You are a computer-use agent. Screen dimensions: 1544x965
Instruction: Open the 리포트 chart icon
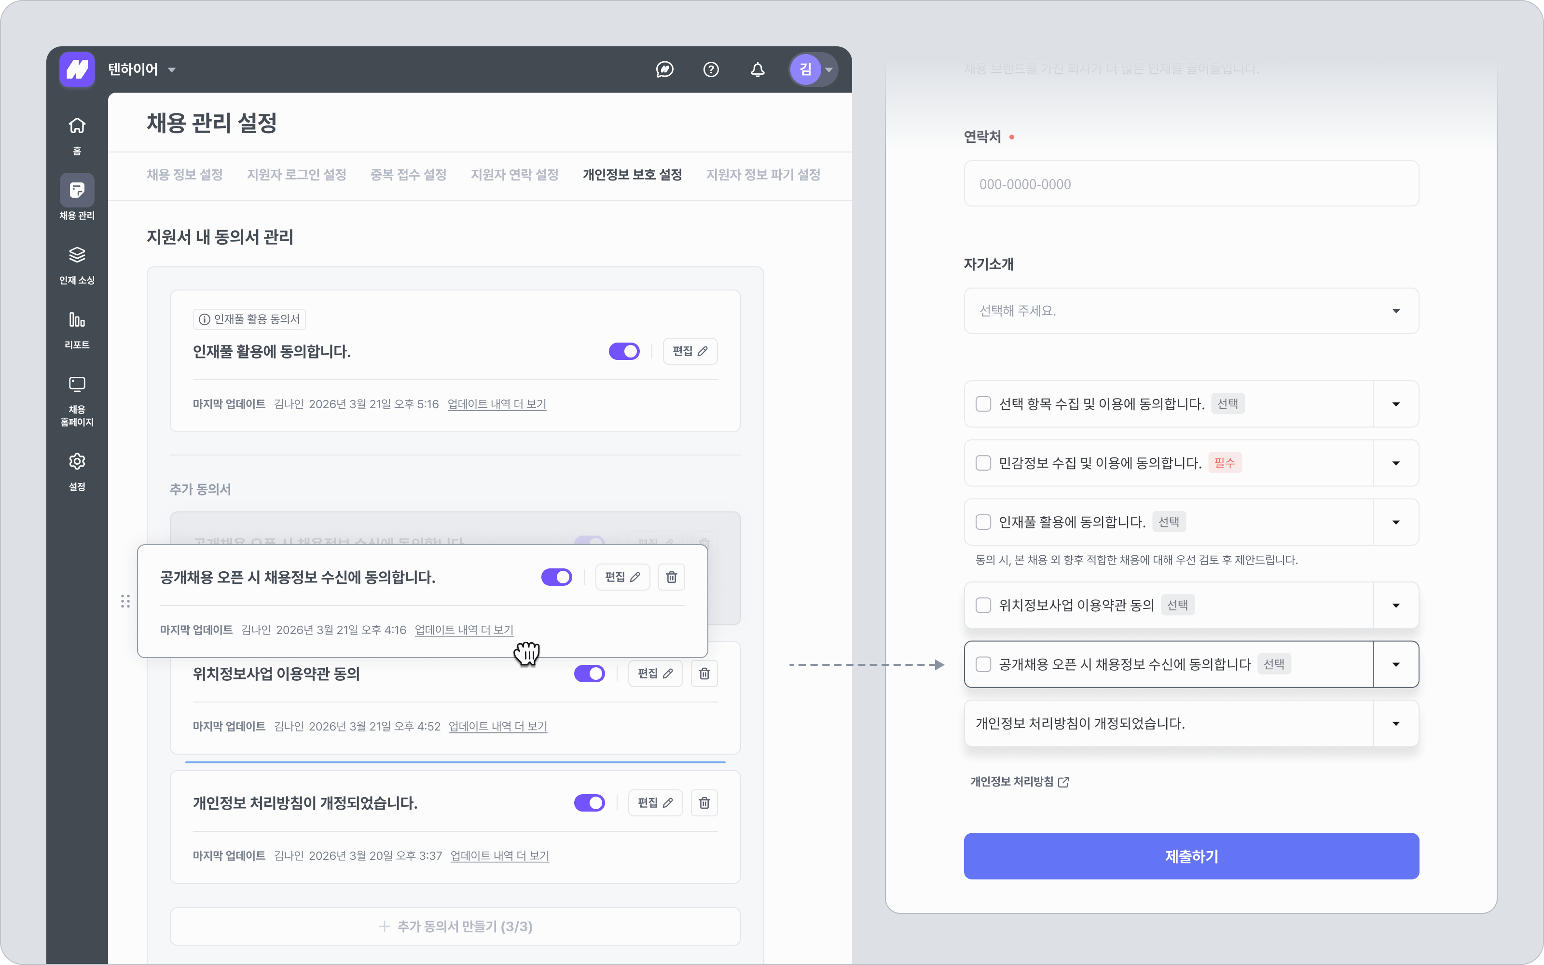(77, 320)
